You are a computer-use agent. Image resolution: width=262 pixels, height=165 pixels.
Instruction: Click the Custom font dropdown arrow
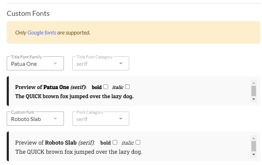click(x=55, y=119)
